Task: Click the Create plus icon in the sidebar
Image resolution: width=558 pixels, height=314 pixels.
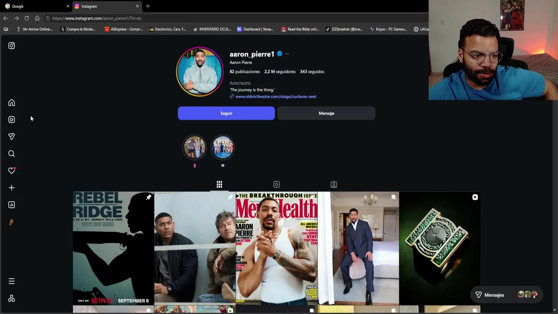Action: 11,188
